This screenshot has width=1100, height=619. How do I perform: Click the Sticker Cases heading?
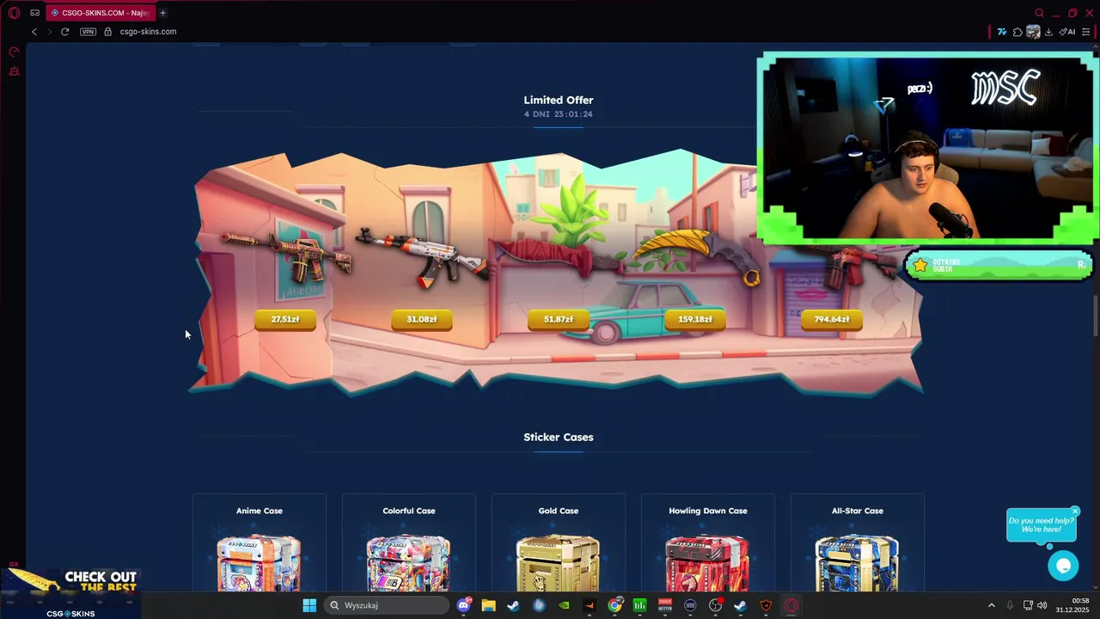coord(559,437)
